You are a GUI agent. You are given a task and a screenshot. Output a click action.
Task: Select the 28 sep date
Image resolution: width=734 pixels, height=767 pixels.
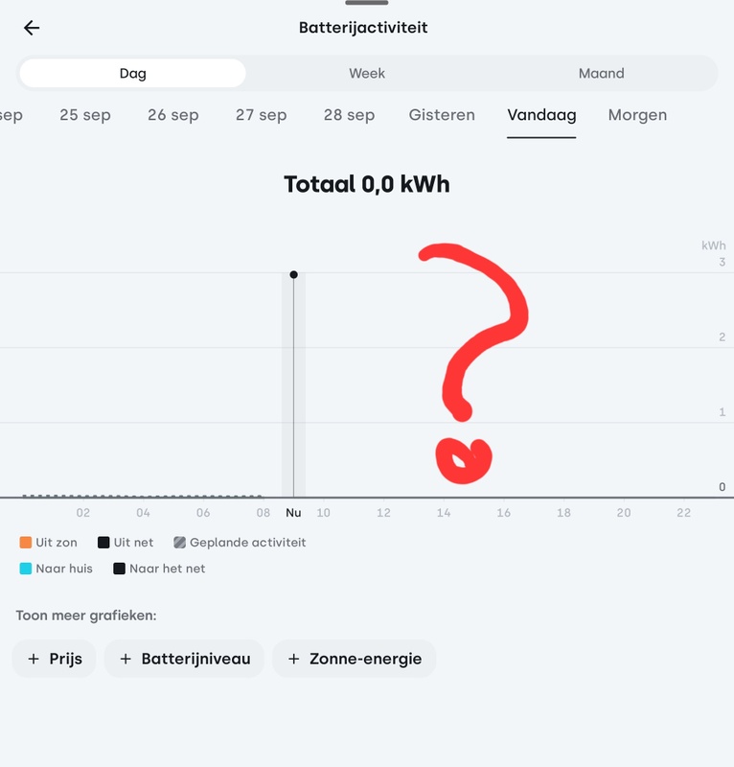pyautogui.click(x=349, y=115)
